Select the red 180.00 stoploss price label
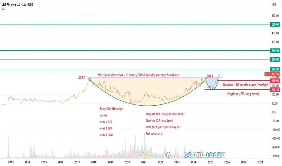 pyautogui.click(x=275, y=81)
